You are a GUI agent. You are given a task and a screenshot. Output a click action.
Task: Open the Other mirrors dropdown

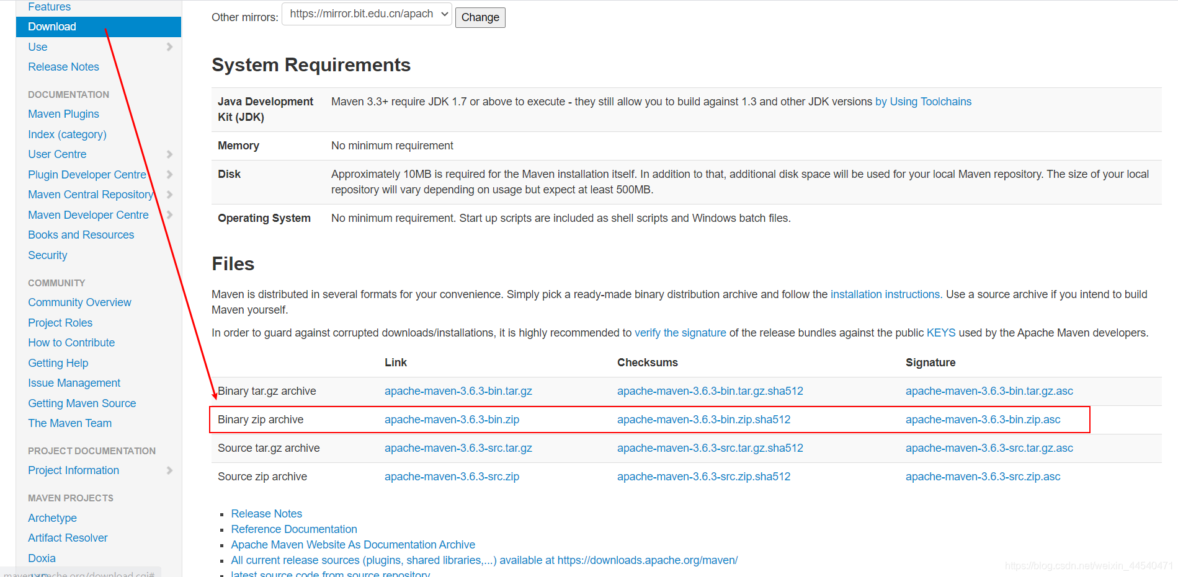367,14
